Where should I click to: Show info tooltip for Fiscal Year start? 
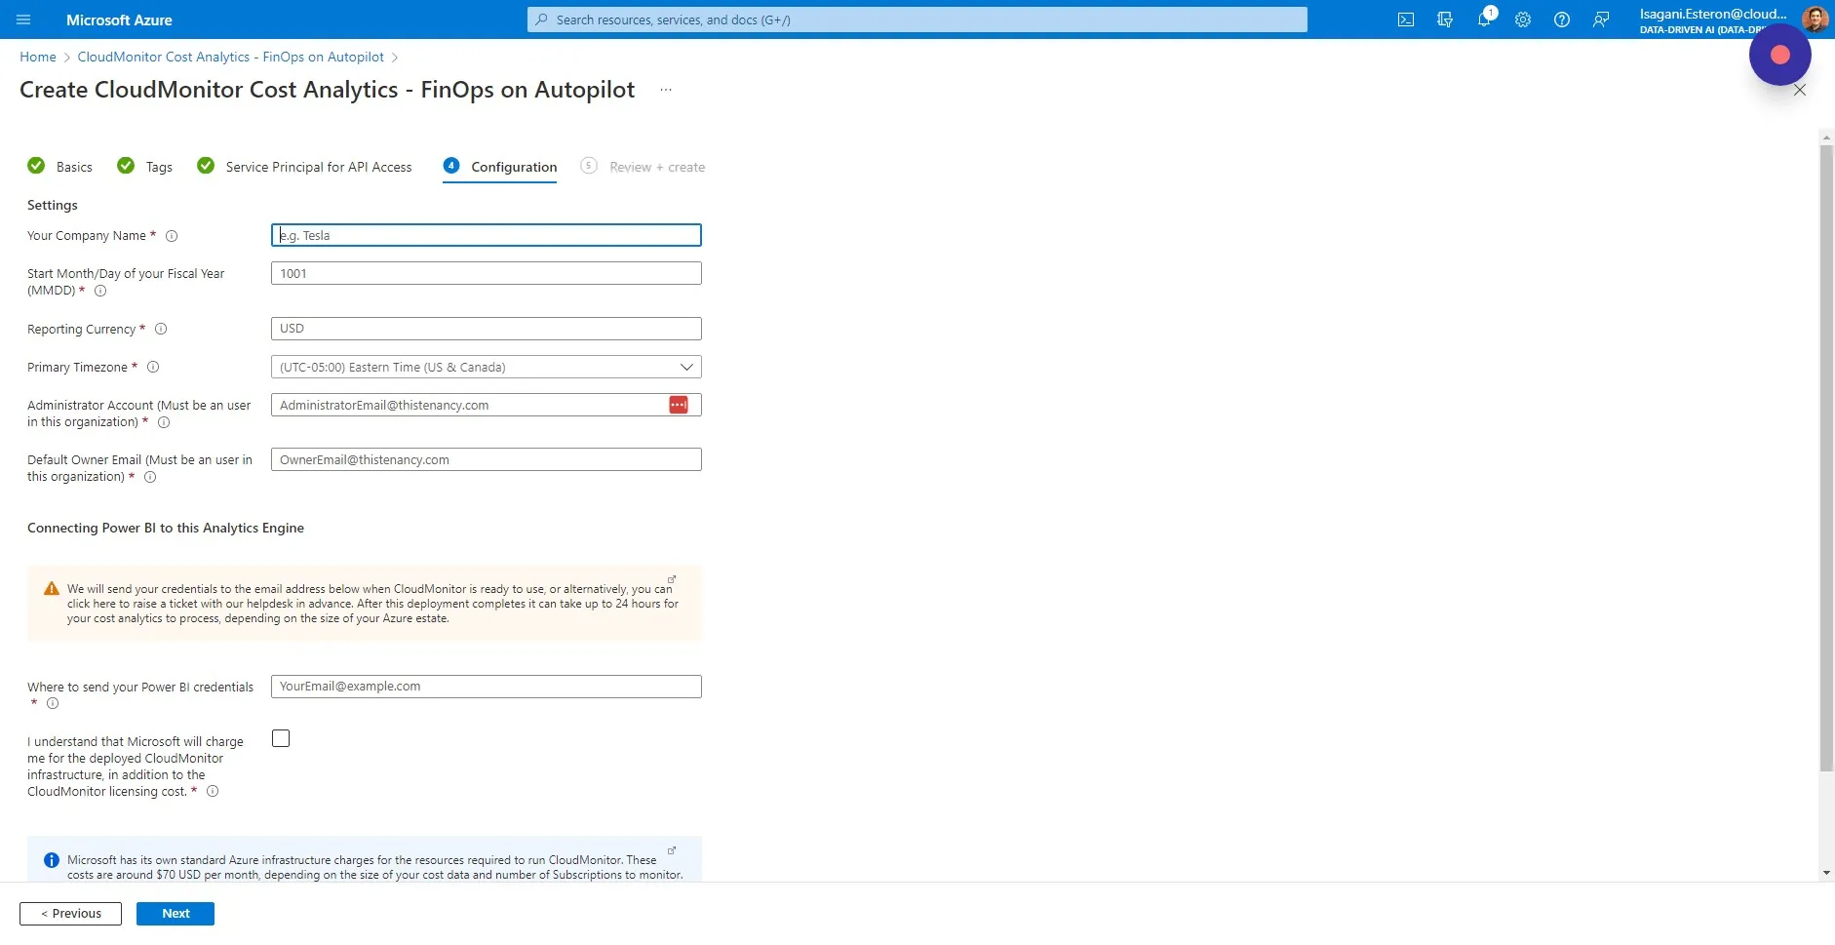[100, 291]
